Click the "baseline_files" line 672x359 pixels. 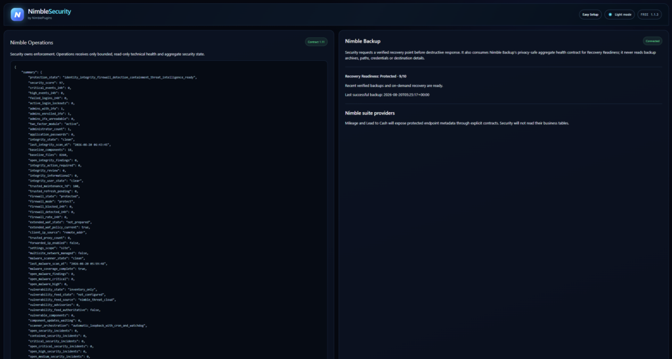(48, 155)
